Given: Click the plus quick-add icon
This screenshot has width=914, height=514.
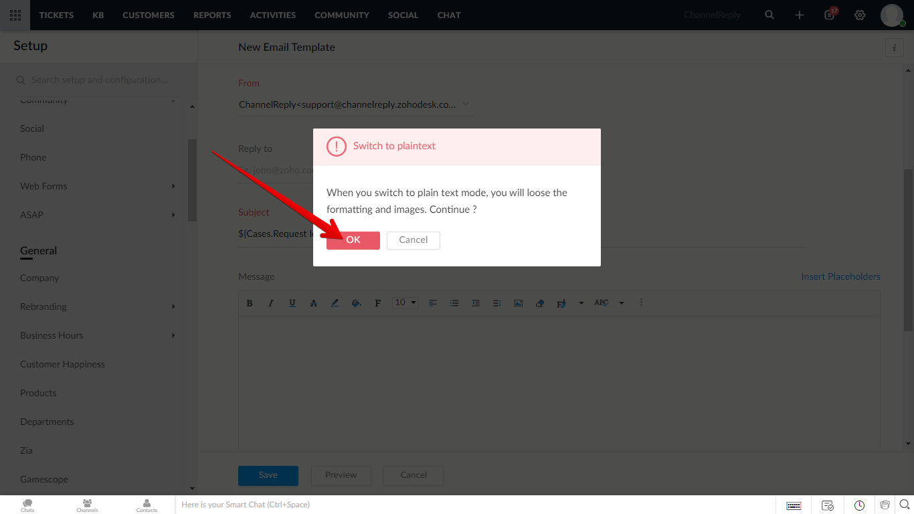Looking at the screenshot, I should [800, 15].
